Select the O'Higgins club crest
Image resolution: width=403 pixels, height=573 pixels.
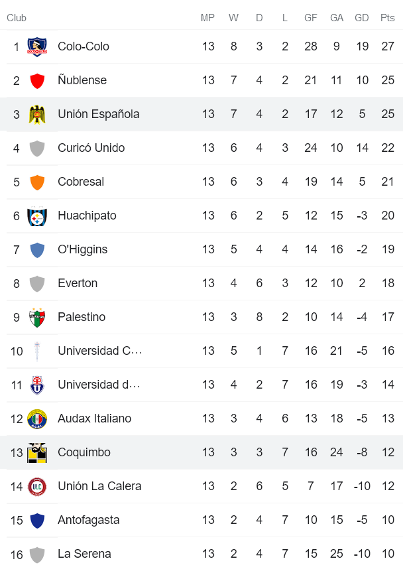click(38, 249)
